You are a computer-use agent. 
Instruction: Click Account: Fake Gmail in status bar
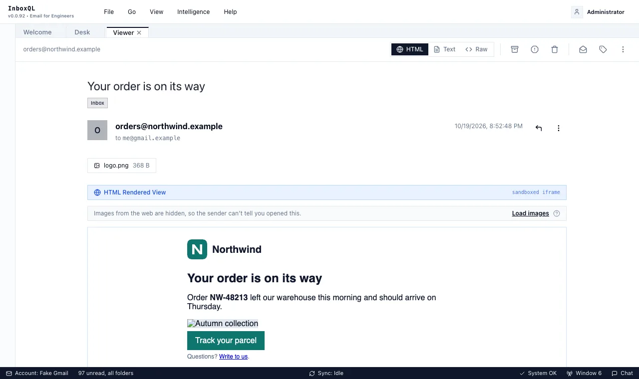coord(37,373)
